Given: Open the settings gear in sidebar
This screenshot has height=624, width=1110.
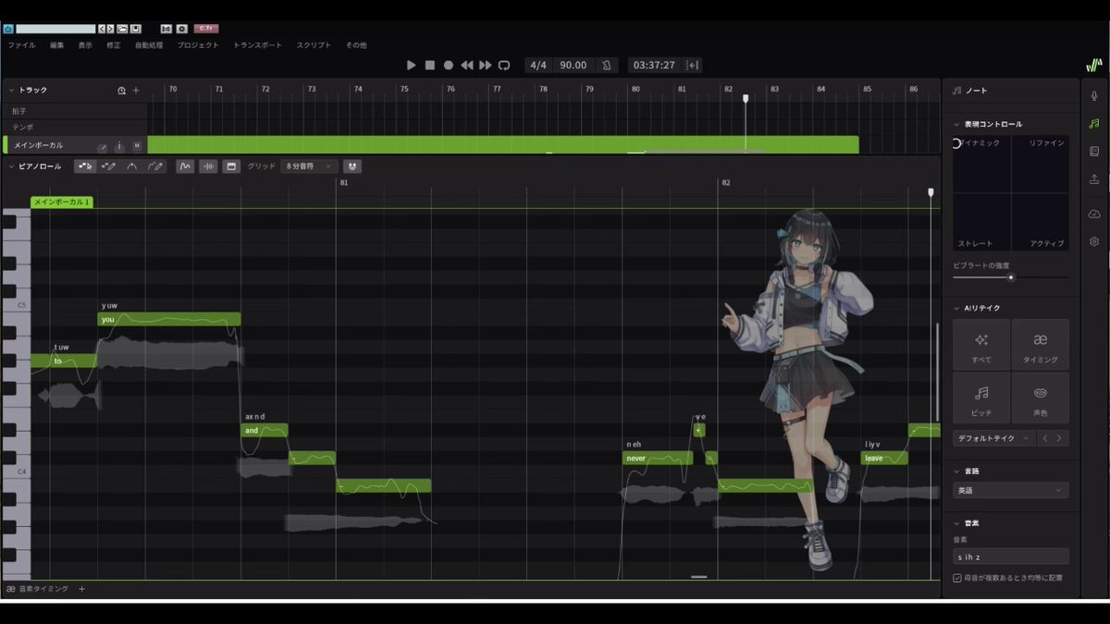Looking at the screenshot, I should (1094, 241).
